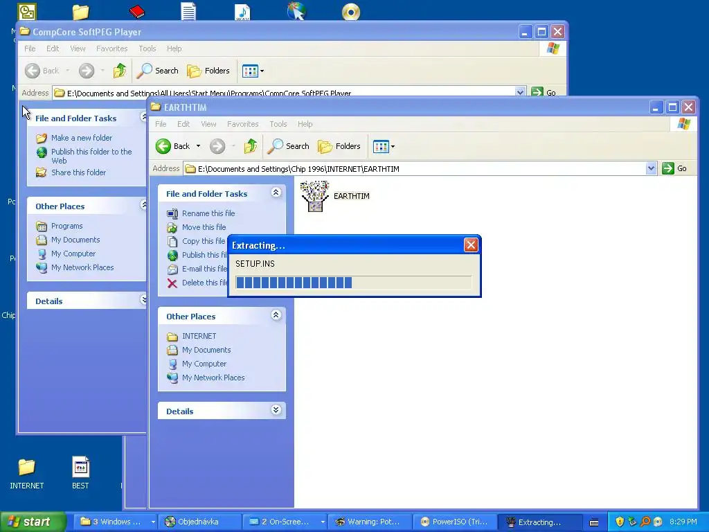
Task: Click the extraction progress bar
Action: point(353,283)
